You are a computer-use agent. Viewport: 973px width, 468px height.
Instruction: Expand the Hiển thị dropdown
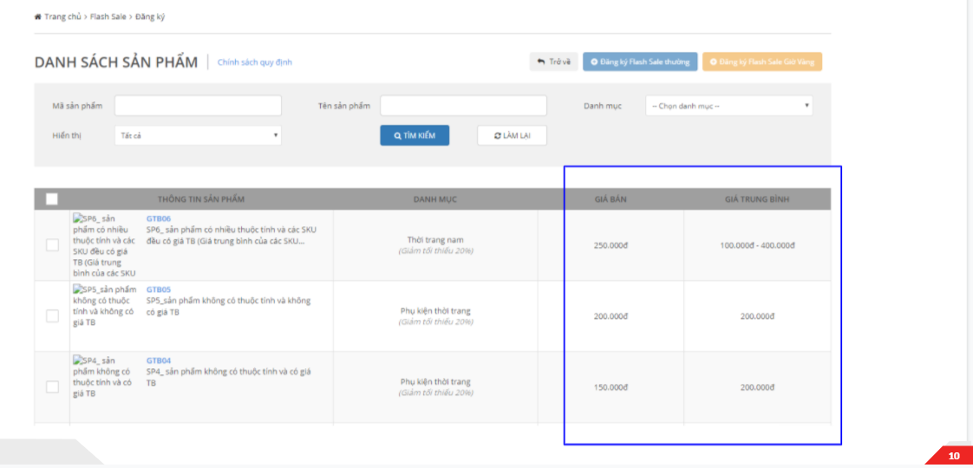tap(198, 135)
